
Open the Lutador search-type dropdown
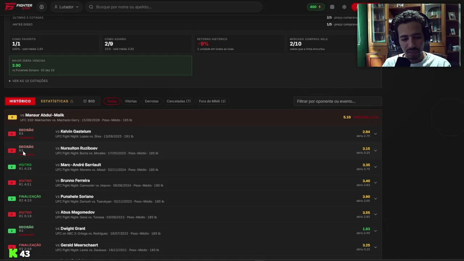(66, 7)
